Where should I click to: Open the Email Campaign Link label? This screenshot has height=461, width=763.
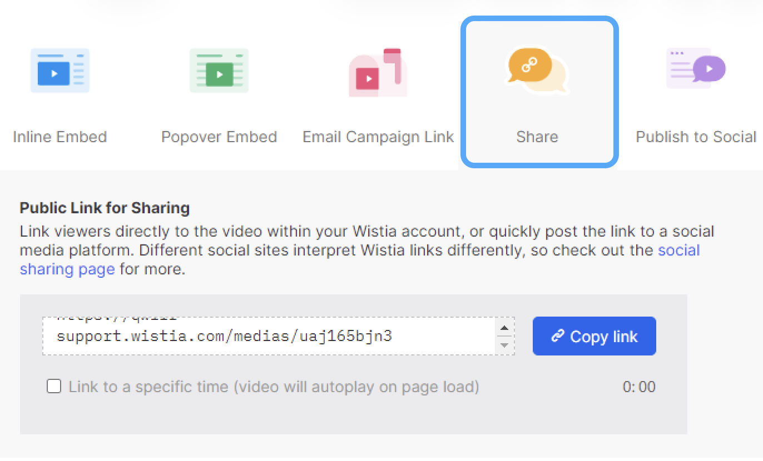coord(378,137)
